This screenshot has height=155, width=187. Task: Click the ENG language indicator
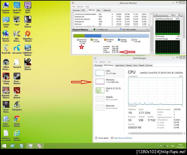(173, 146)
